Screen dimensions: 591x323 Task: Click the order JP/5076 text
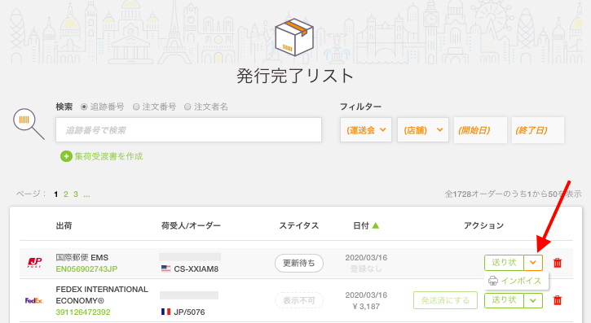pyautogui.click(x=189, y=312)
